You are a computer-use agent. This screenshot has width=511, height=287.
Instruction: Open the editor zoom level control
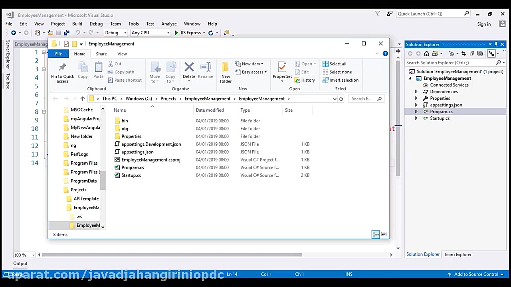(x=24, y=255)
